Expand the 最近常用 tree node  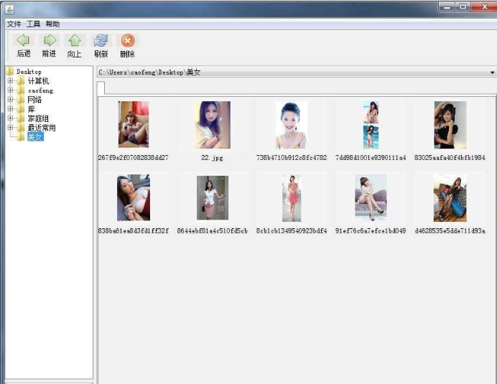(10, 128)
